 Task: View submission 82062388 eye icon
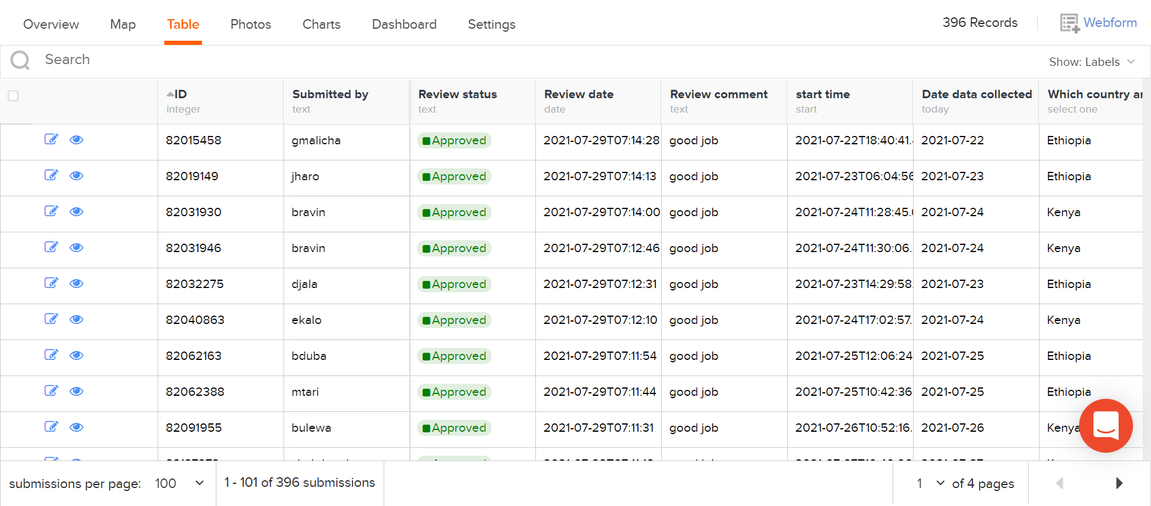76,391
